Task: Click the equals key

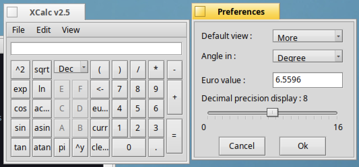Action: pos(174,136)
